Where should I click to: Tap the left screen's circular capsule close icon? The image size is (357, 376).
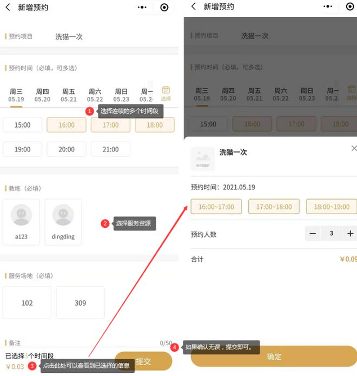coord(164,8)
